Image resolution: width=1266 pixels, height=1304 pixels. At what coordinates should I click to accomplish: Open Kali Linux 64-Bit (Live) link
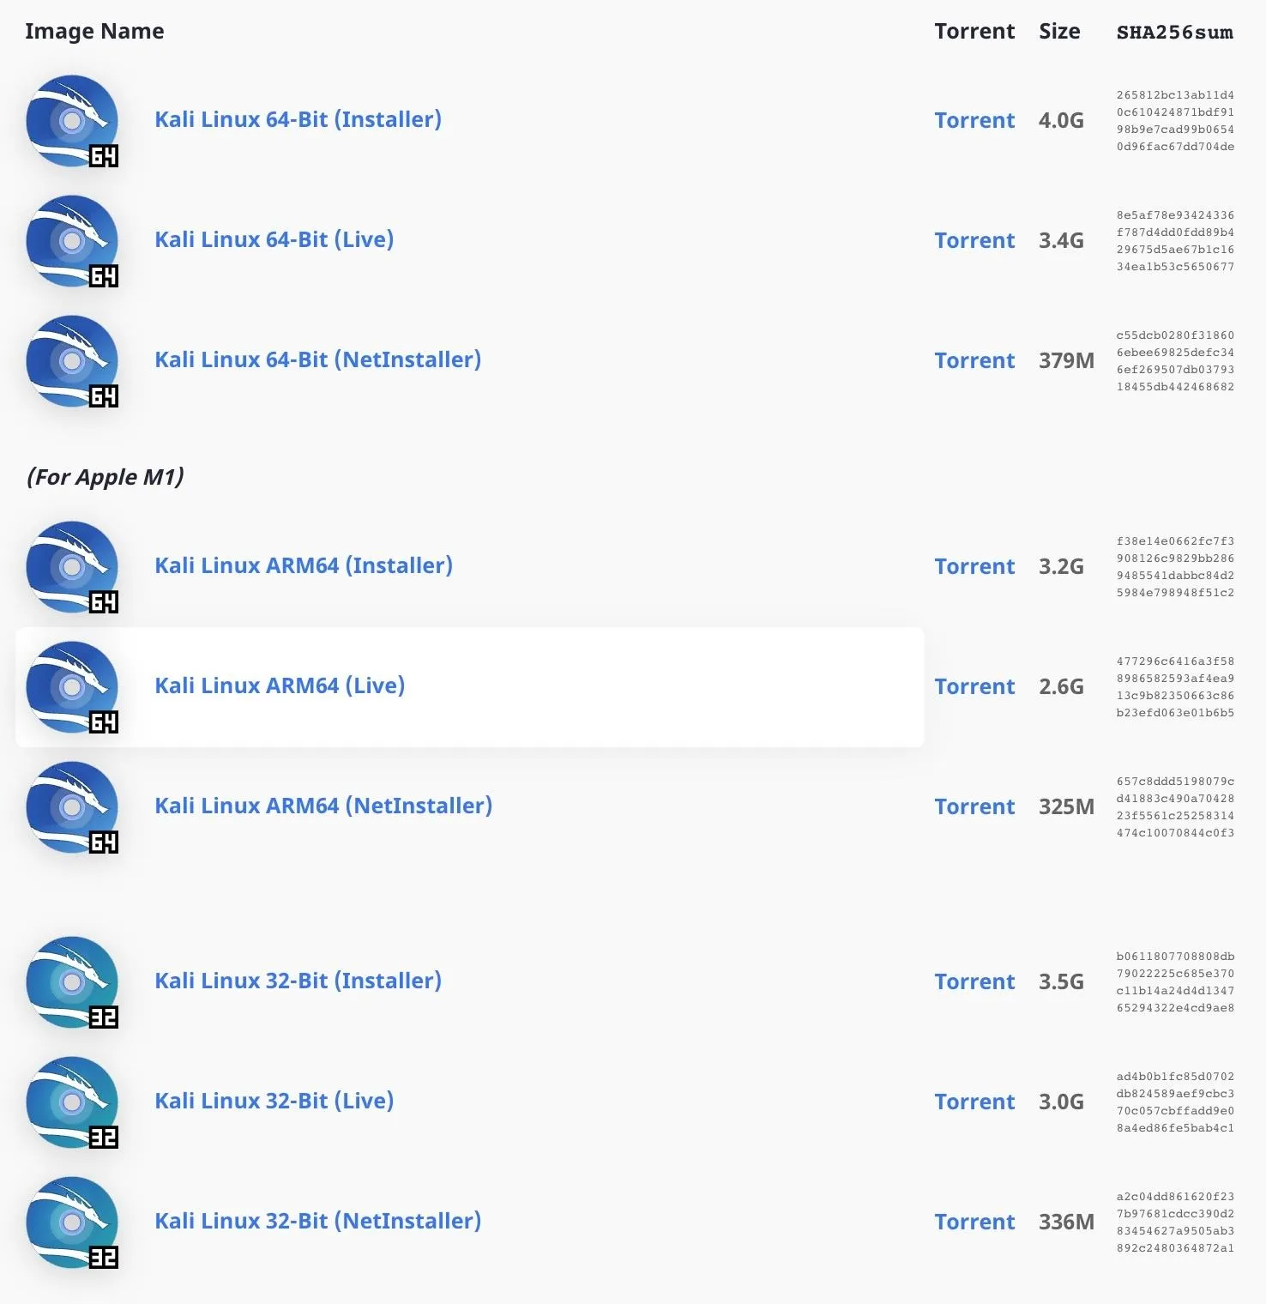coord(274,239)
